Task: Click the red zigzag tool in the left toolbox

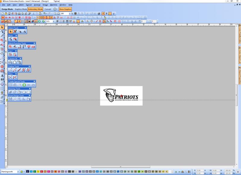Action: (2, 40)
